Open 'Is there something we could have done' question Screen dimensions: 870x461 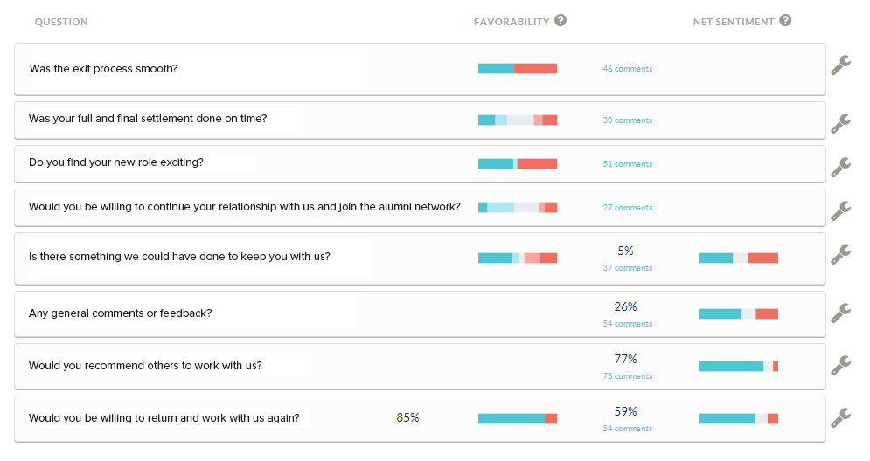click(x=179, y=257)
